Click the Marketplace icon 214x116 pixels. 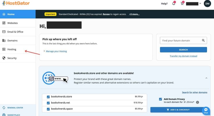click(x=4, y=115)
